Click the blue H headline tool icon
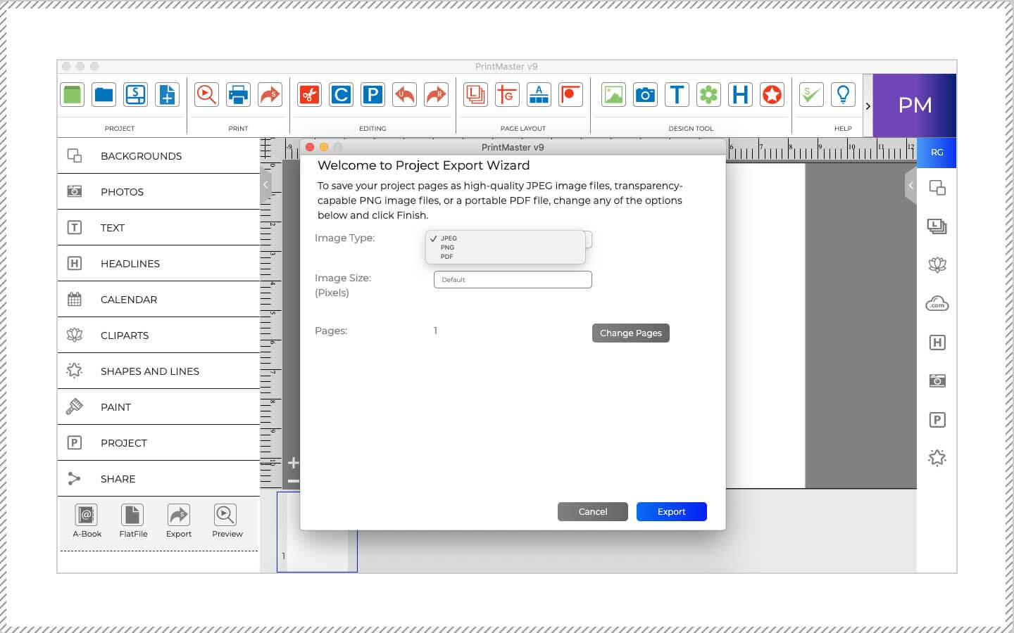 740,94
